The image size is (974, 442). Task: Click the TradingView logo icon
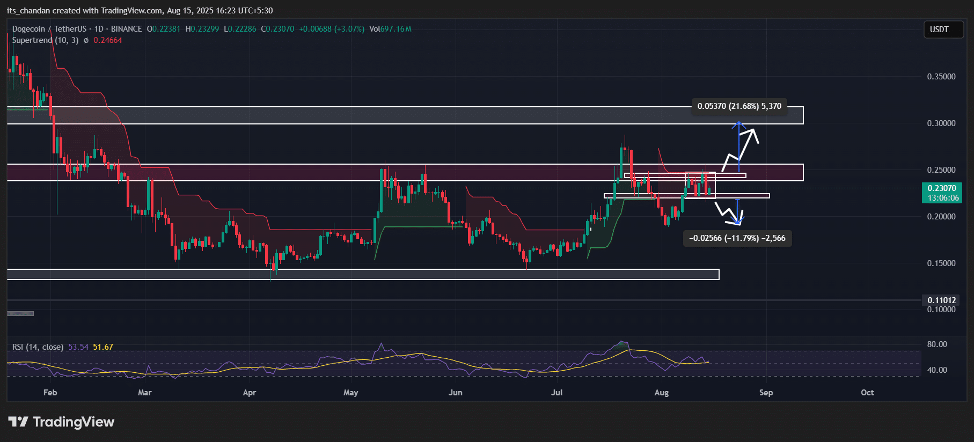[18, 422]
